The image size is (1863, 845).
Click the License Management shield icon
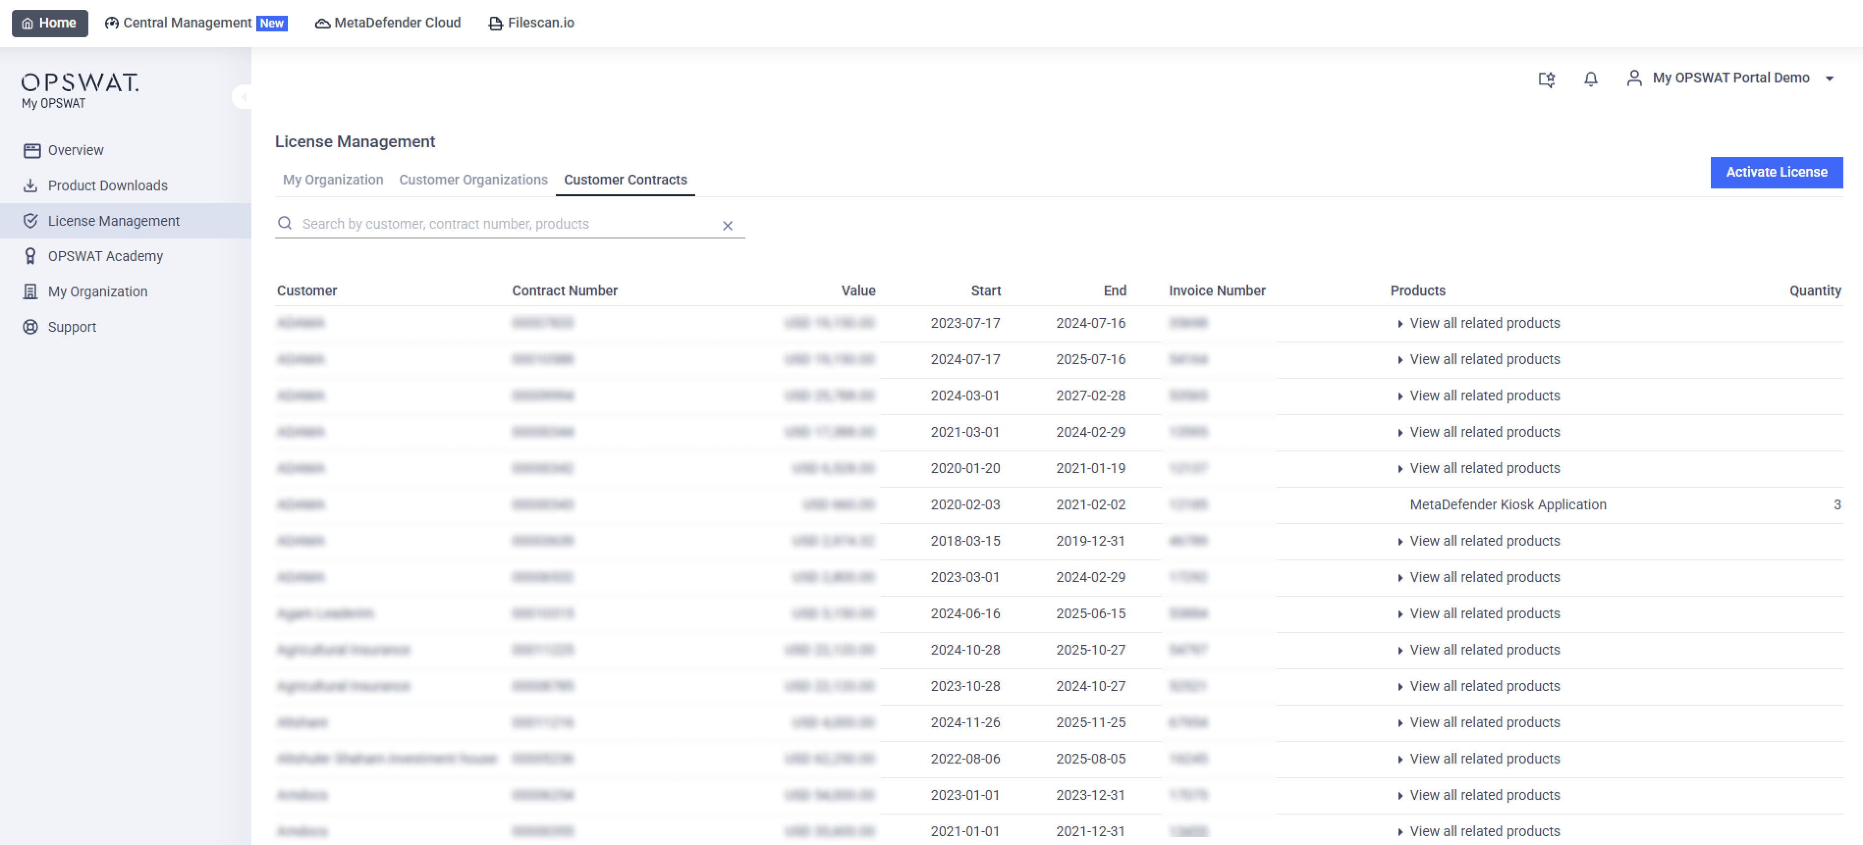coord(30,221)
